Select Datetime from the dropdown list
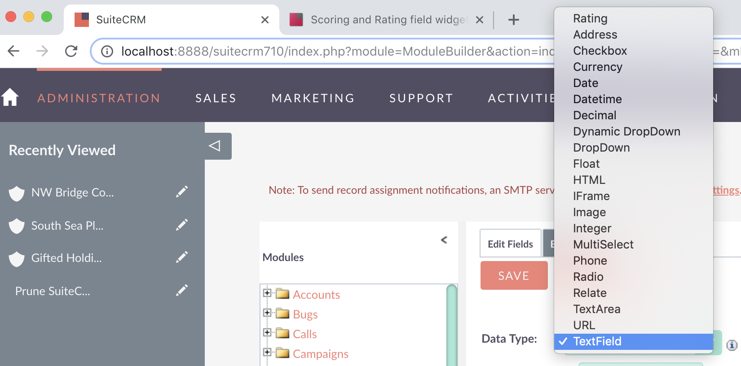The height and width of the screenshot is (366, 741). tap(634, 99)
